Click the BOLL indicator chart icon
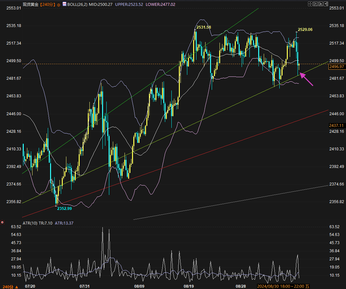Image resolution: width=346 pixels, height=289 pixels. pyautogui.click(x=64, y=5)
